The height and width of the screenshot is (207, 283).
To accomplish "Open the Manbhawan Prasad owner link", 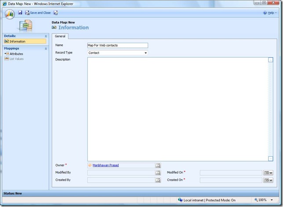I will point(105,165).
